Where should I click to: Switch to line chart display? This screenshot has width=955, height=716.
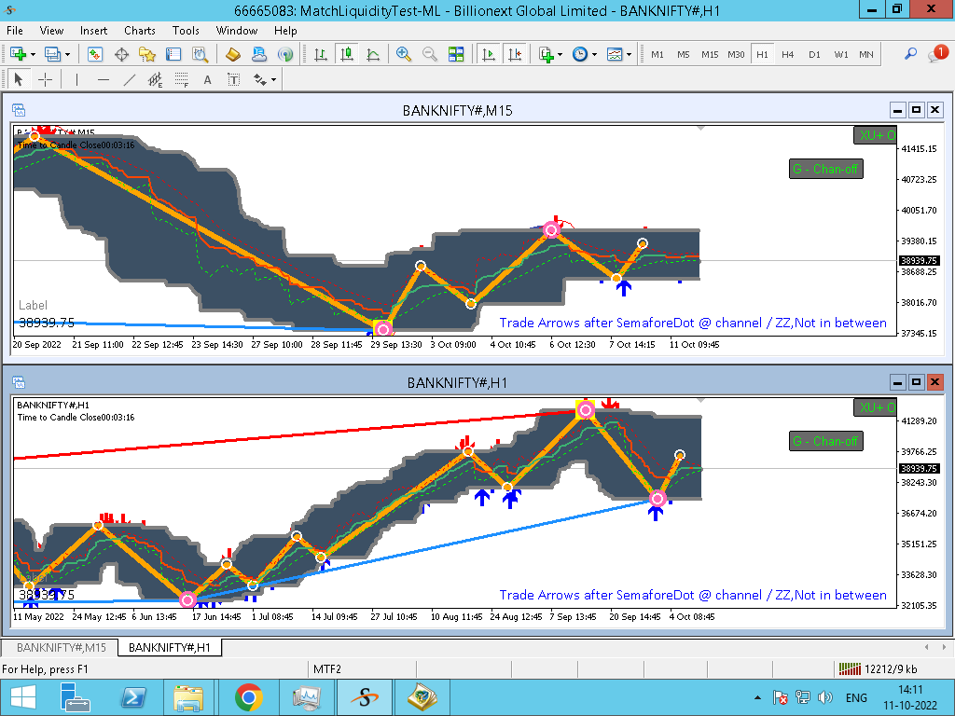tap(373, 54)
